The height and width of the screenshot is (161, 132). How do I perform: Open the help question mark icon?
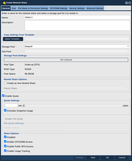[x=126, y=3]
